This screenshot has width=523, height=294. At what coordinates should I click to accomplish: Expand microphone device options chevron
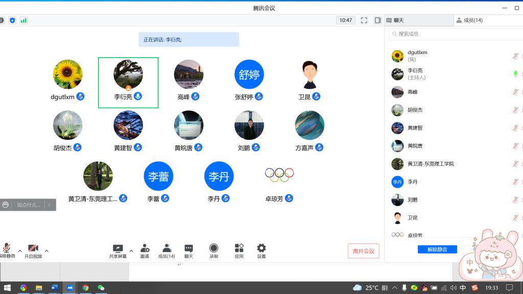coord(19,251)
